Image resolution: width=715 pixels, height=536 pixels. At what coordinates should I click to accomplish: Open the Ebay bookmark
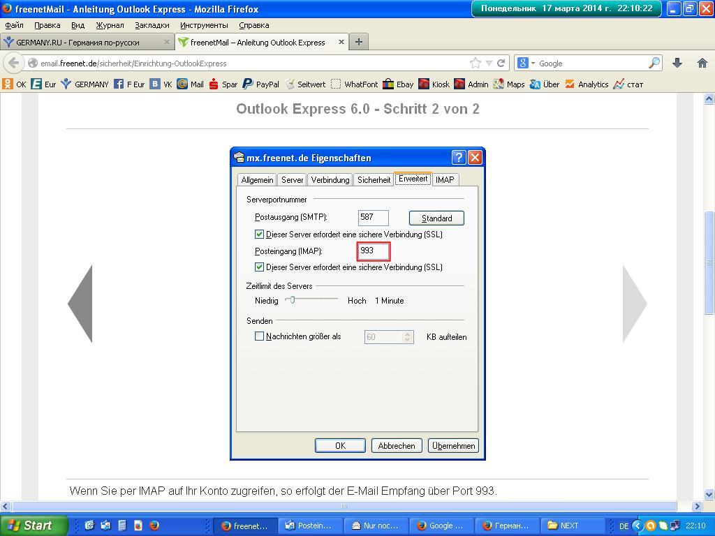click(398, 84)
